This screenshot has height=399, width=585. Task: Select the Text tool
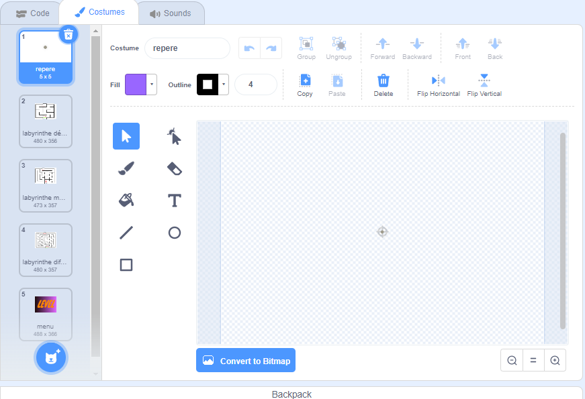(x=174, y=201)
